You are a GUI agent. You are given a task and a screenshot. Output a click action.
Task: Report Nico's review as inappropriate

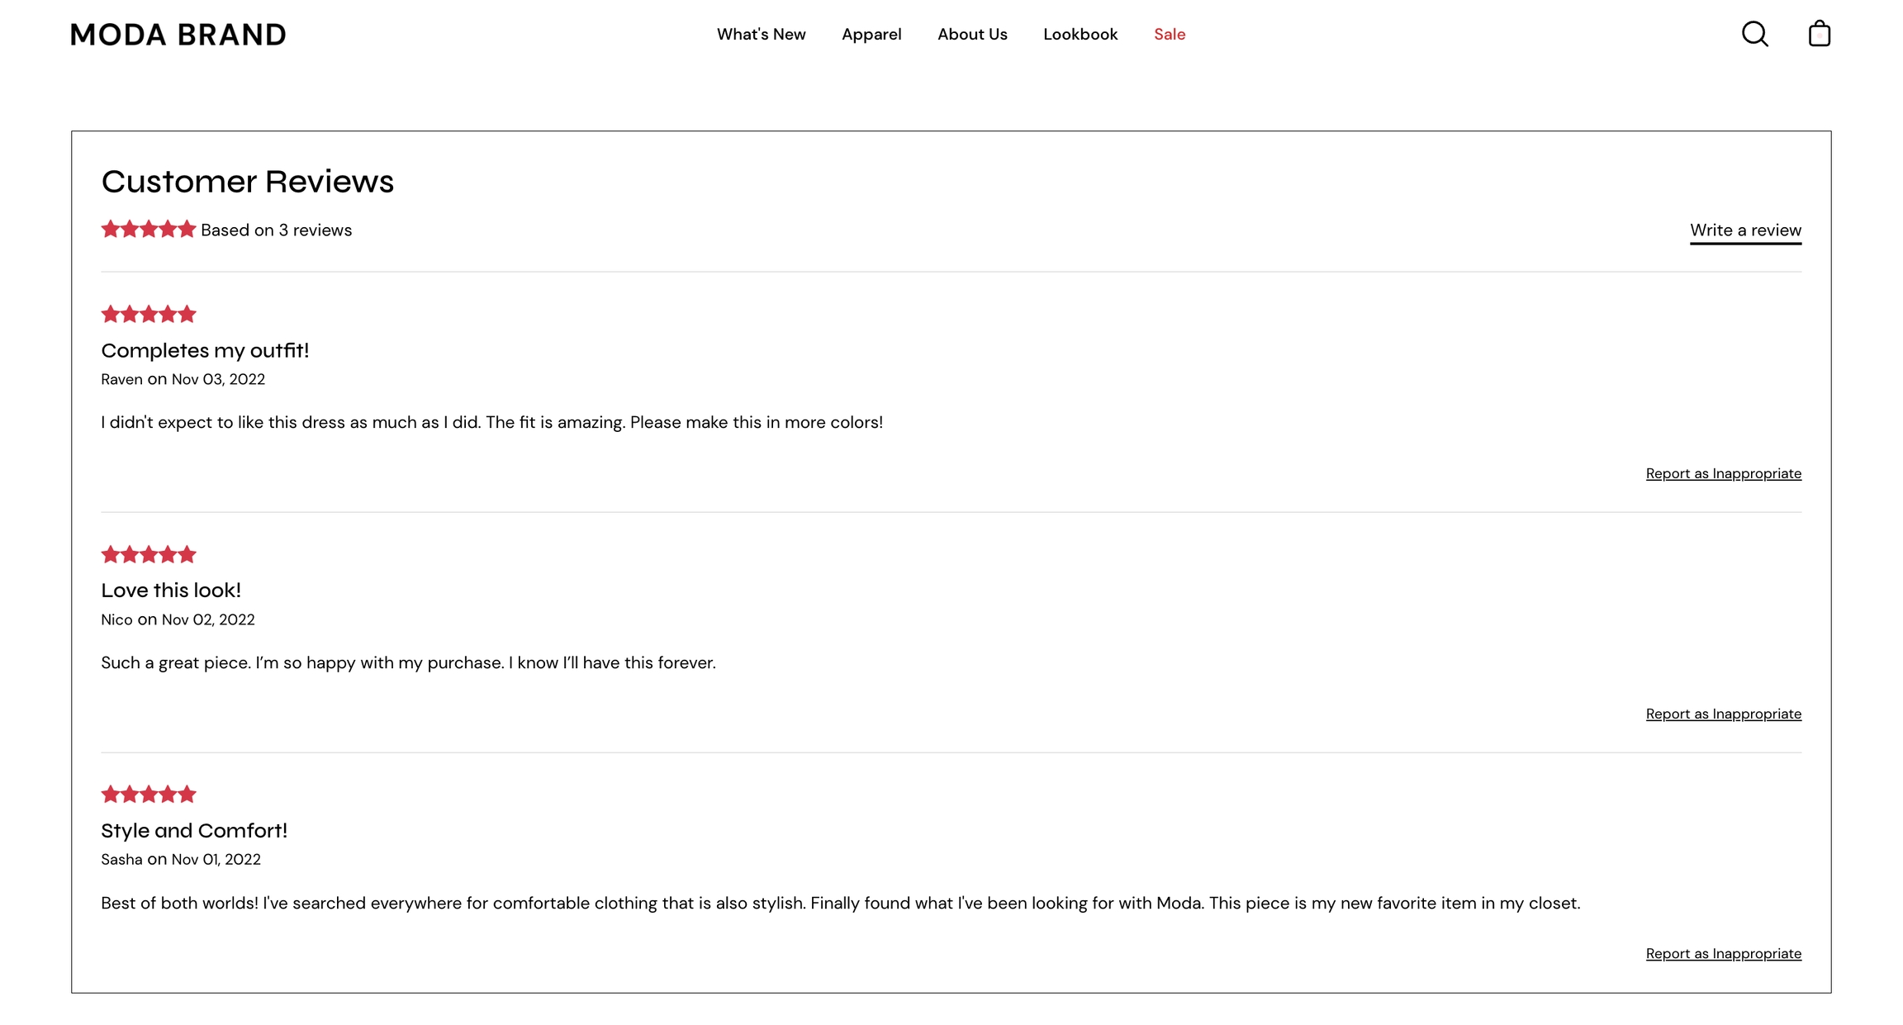click(1723, 714)
